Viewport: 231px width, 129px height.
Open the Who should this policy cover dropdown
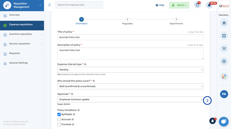(130, 86)
